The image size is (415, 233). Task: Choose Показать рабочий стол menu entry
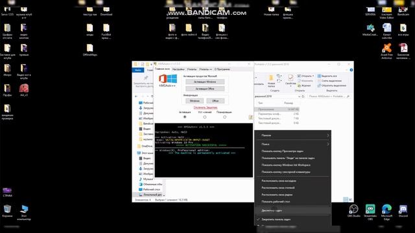(292, 201)
